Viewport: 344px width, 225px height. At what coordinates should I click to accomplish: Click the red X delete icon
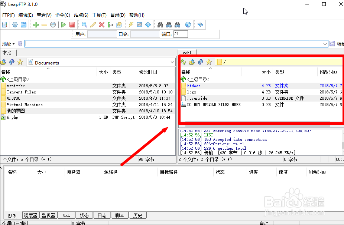101,25
